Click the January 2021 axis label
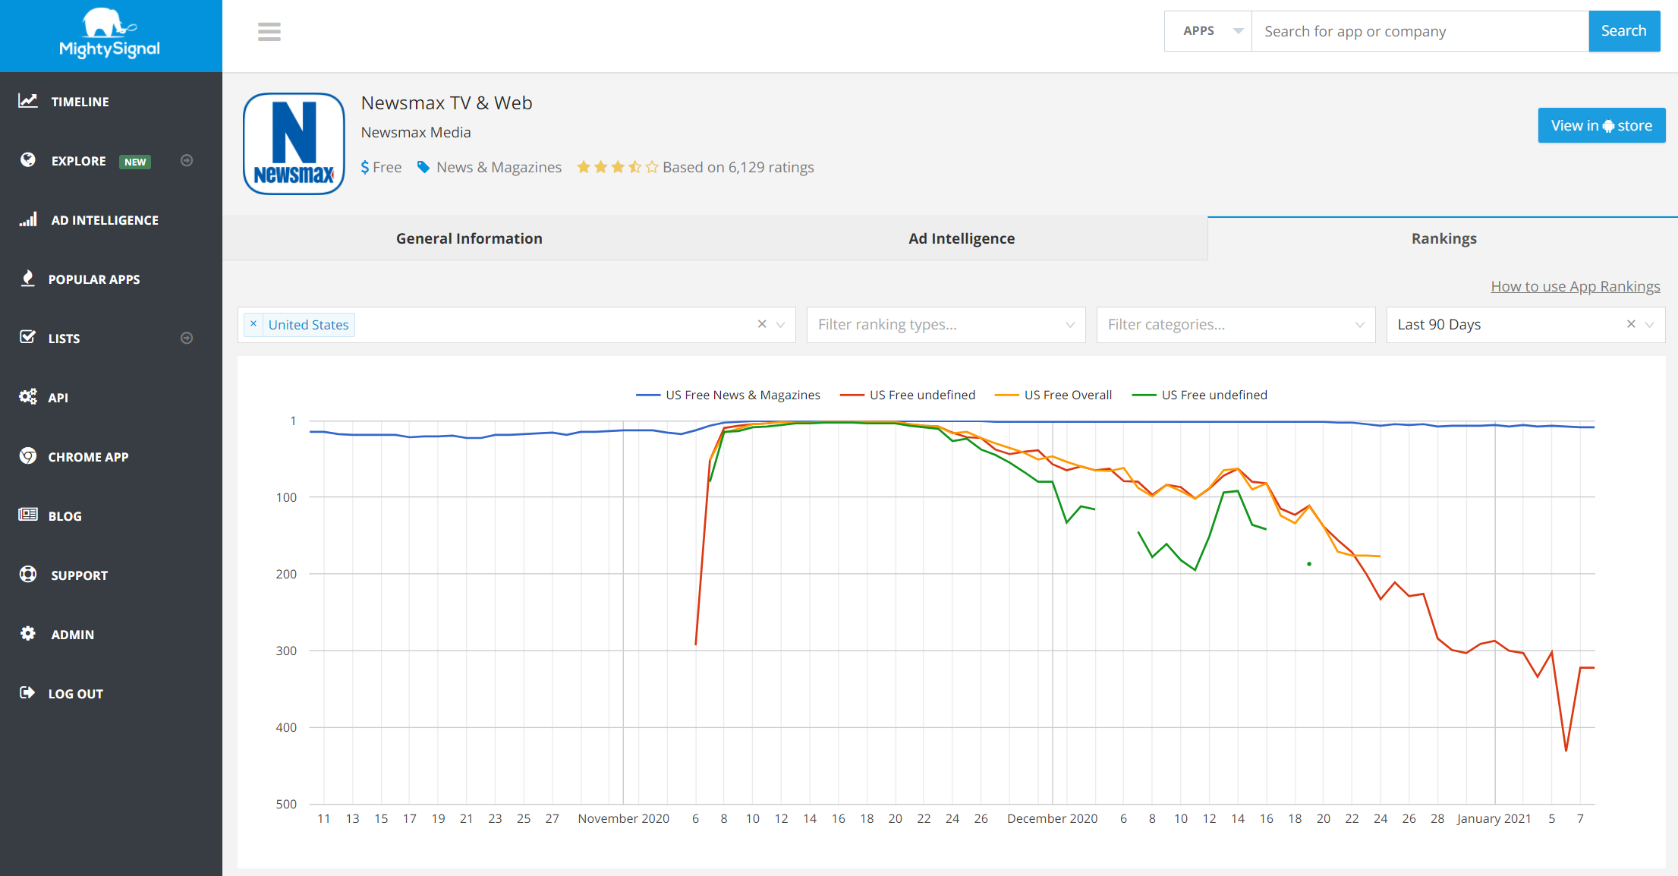 pos(1494,818)
